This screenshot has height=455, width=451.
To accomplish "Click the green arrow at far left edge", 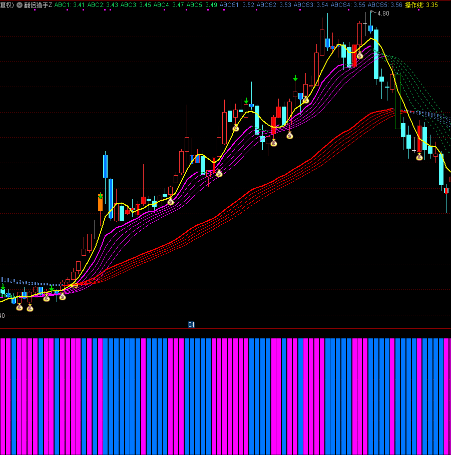I will 3,286.
